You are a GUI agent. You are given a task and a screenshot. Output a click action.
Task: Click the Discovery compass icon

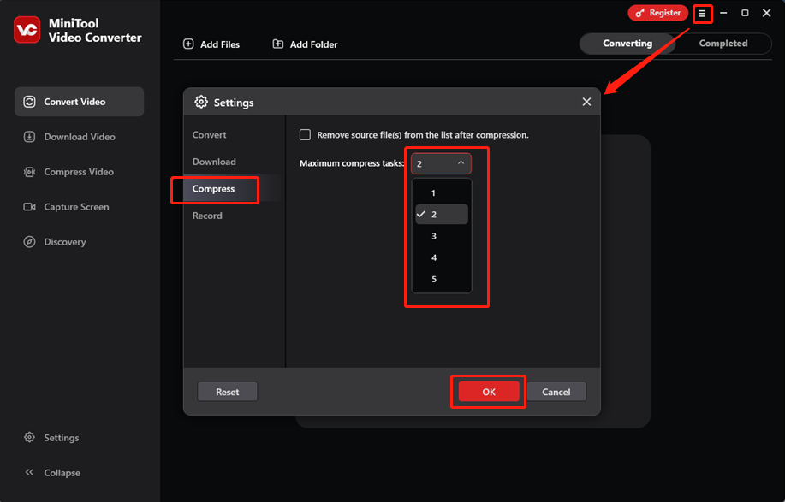point(30,242)
